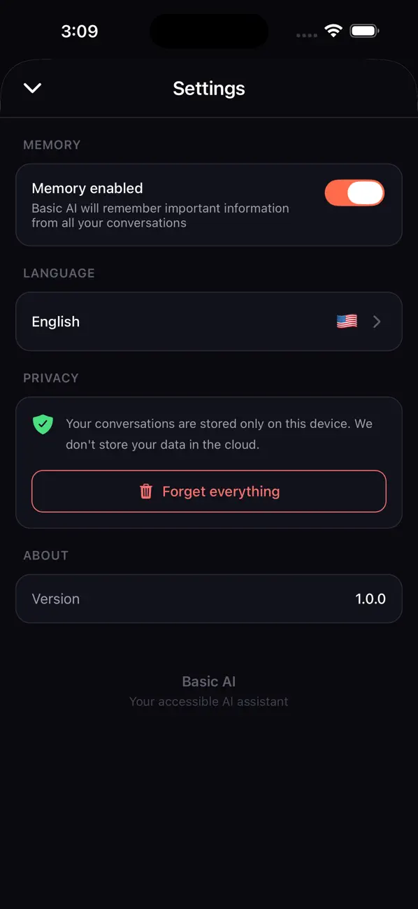Click the green privacy shield icon
This screenshot has height=909, width=418.
[x=43, y=424]
